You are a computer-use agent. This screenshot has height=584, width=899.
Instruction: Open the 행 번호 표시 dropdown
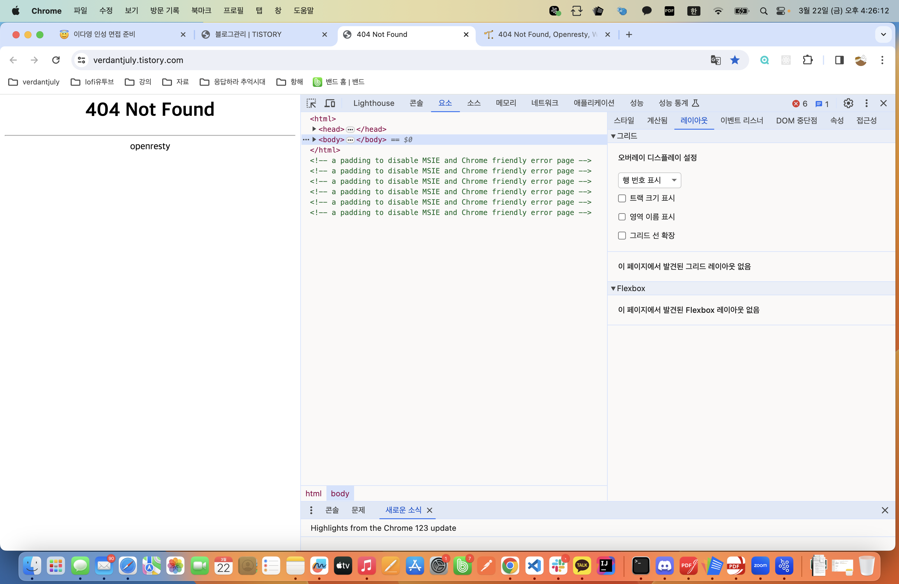649,180
